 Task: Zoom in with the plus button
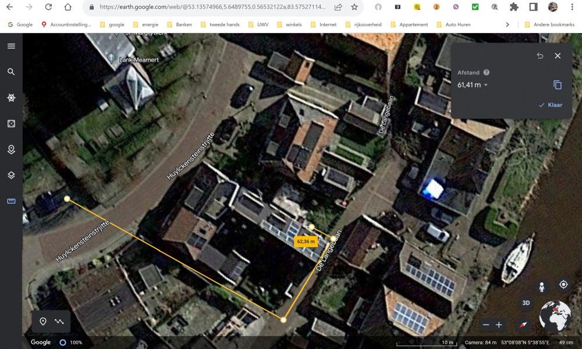point(499,325)
